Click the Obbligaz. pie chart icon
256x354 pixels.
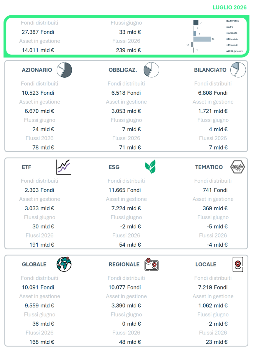point(151,70)
